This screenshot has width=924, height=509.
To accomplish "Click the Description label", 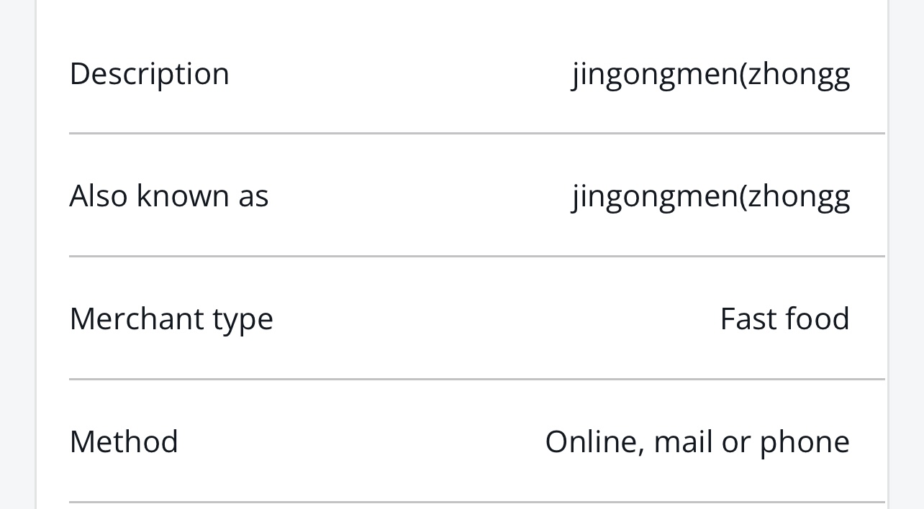I will (149, 73).
